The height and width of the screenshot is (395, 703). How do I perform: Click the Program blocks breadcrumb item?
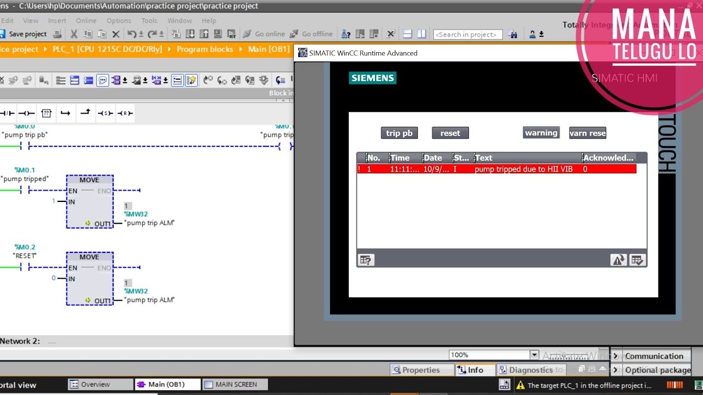click(205, 49)
